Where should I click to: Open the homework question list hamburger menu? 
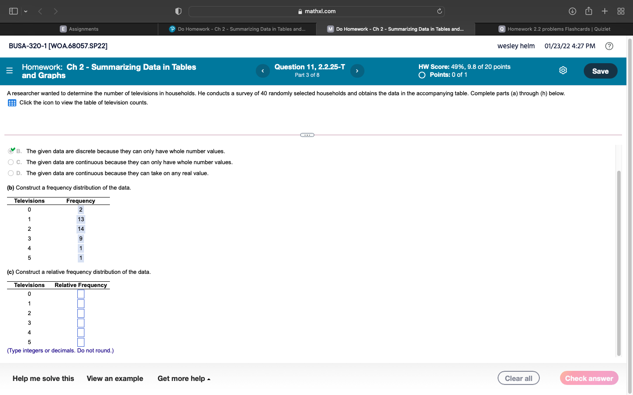[9, 71]
